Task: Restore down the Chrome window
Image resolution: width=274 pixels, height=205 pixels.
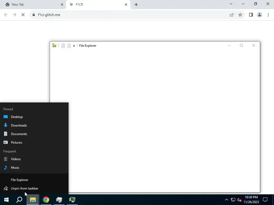Action: (x=256, y=4)
